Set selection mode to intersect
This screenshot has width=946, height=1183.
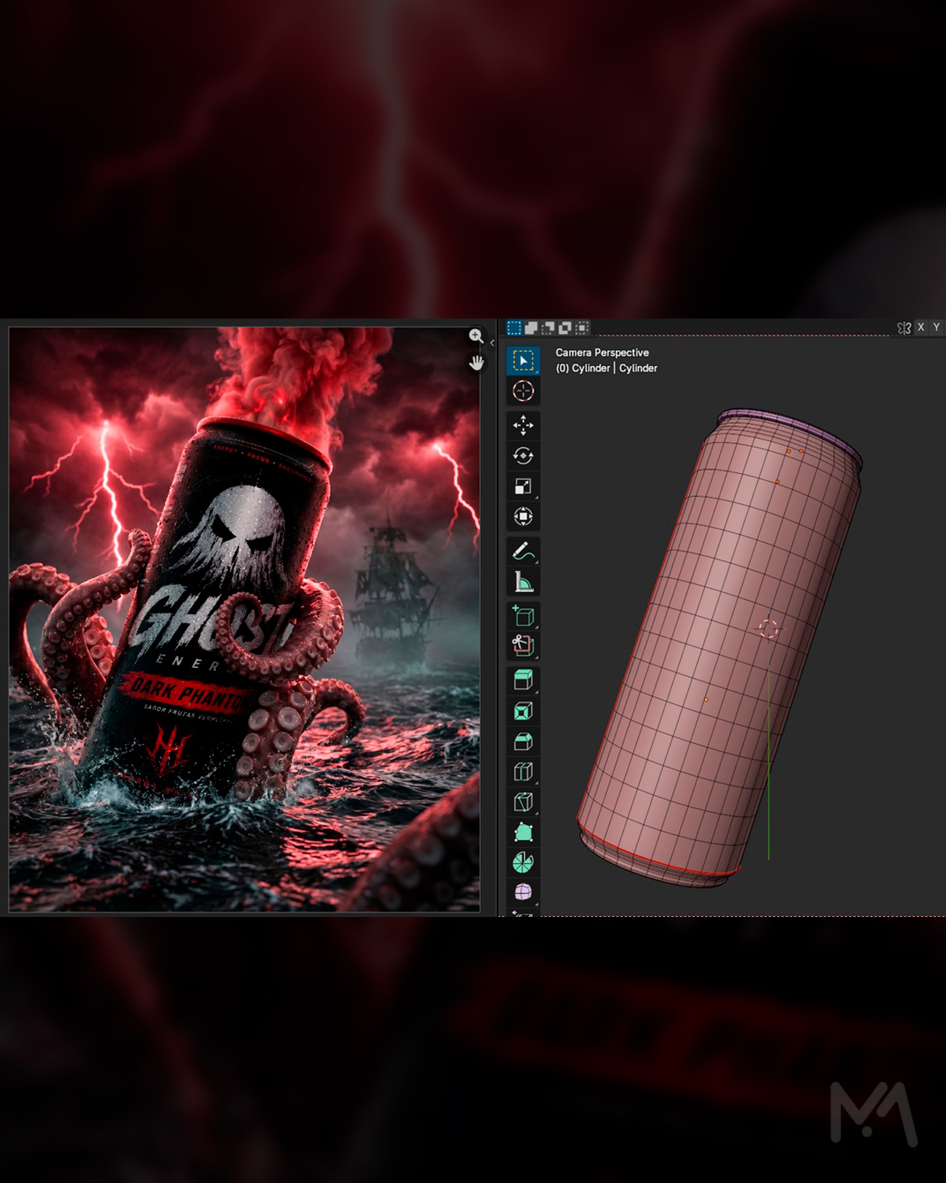tap(582, 328)
